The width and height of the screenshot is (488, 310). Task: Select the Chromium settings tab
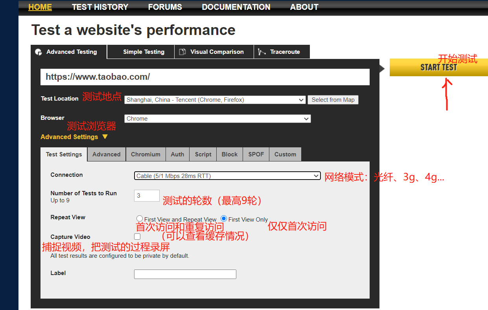145,154
